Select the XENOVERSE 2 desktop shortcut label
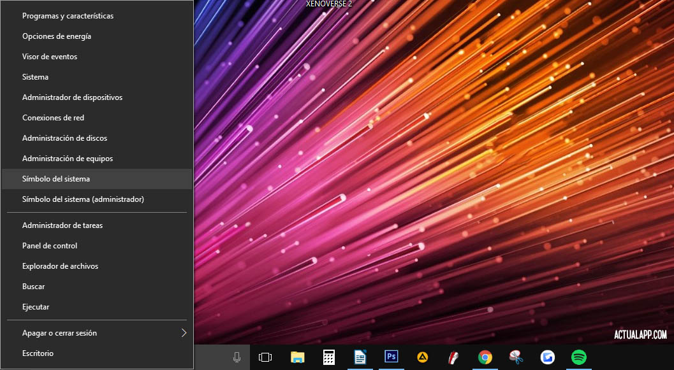Image resolution: width=674 pixels, height=370 pixels. tap(329, 4)
